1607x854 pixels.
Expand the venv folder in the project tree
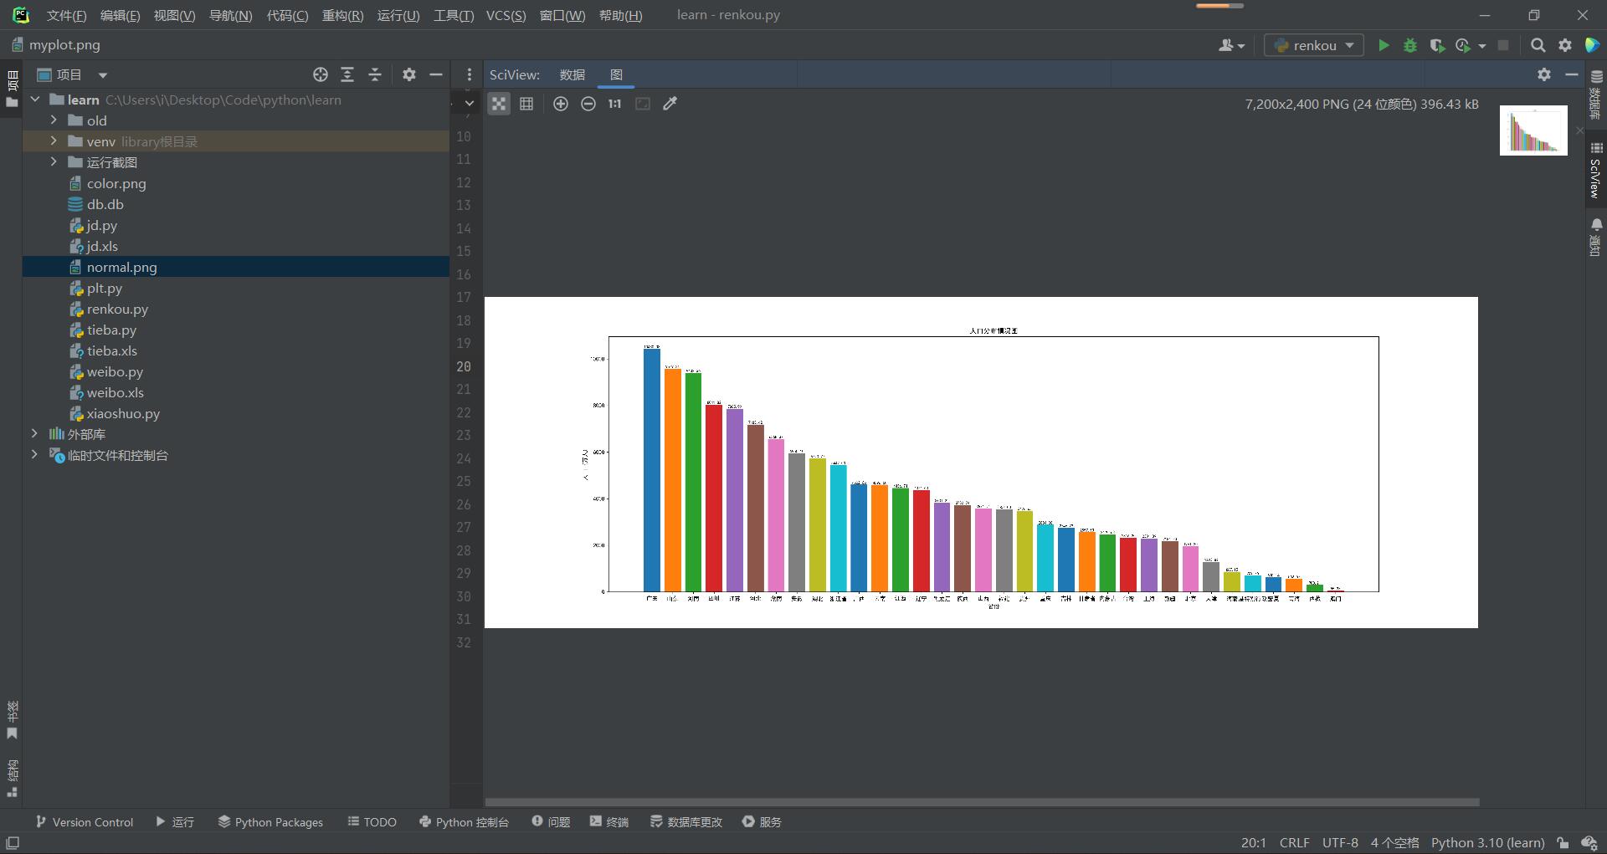[54, 141]
